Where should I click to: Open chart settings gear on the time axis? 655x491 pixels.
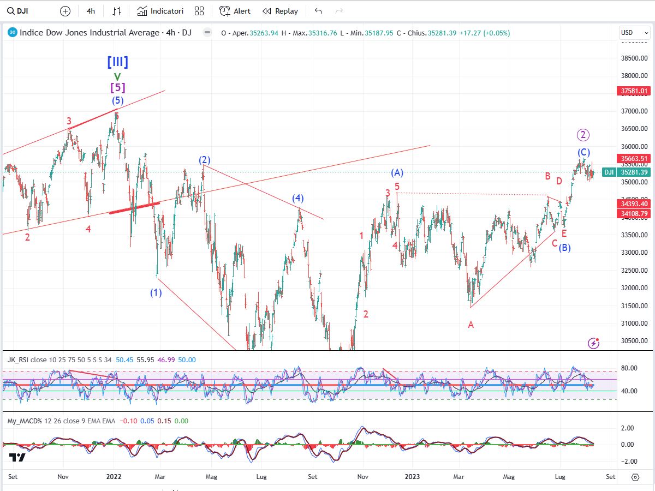tap(635, 477)
